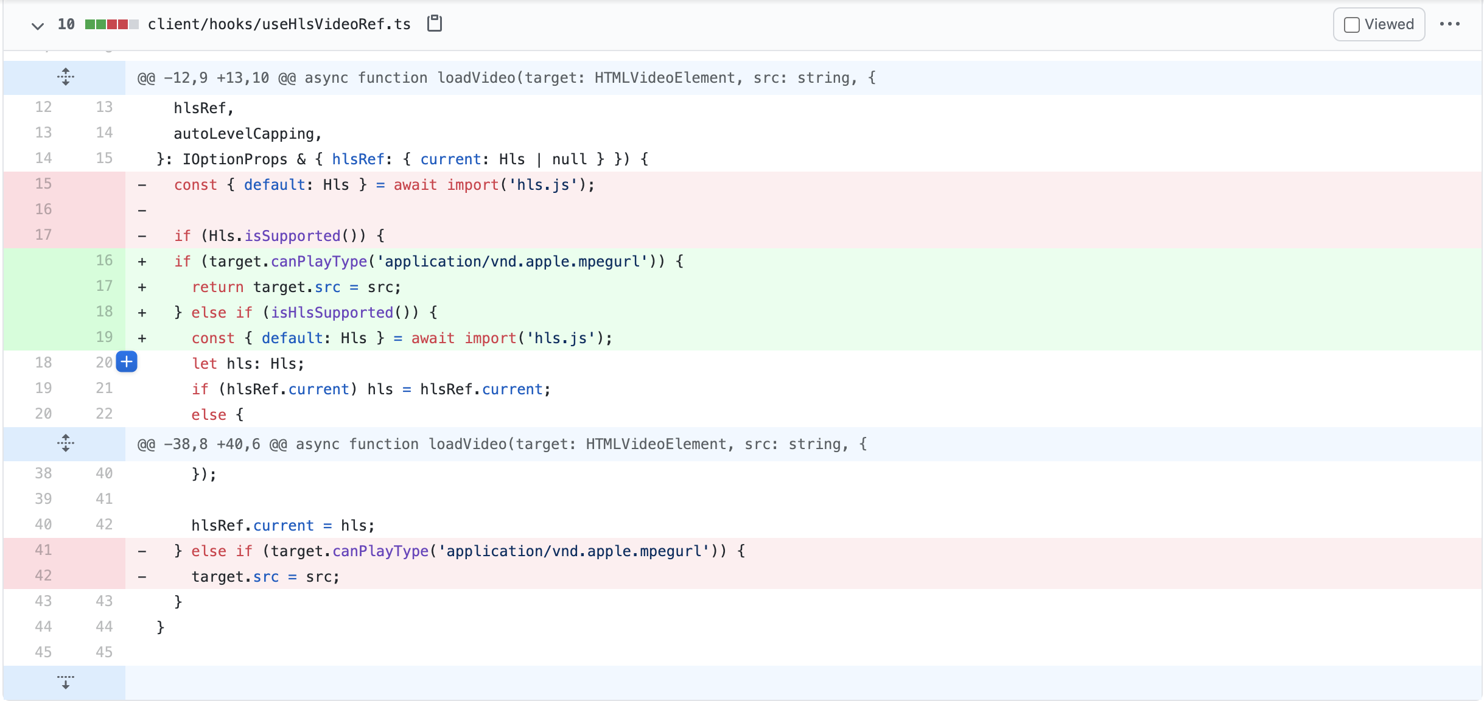This screenshot has width=1484, height=701.
Task: Select added line number 16
Action: click(104, 260)
